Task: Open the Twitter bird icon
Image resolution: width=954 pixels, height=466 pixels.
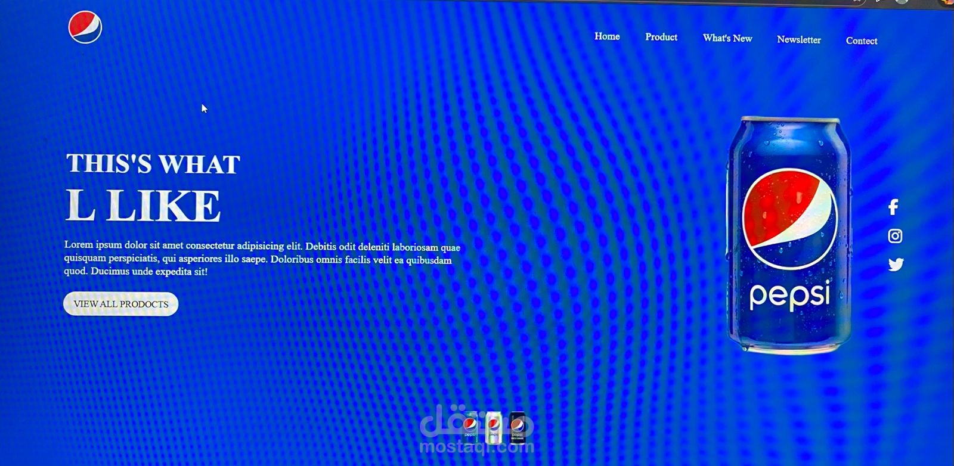Action: pyautogui.click(x=896, y=265)
